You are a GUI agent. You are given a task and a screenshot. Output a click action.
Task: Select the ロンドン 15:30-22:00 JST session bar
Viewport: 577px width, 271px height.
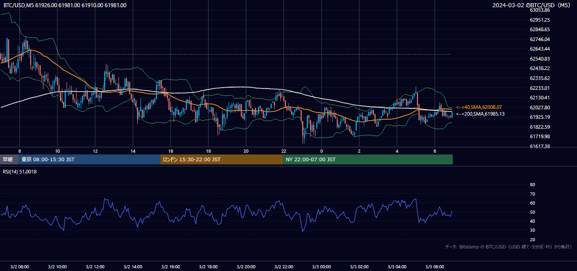tap(222, 159)
